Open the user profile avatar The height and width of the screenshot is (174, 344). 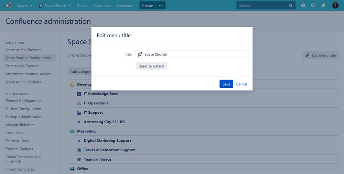click(x=335, y=5)
